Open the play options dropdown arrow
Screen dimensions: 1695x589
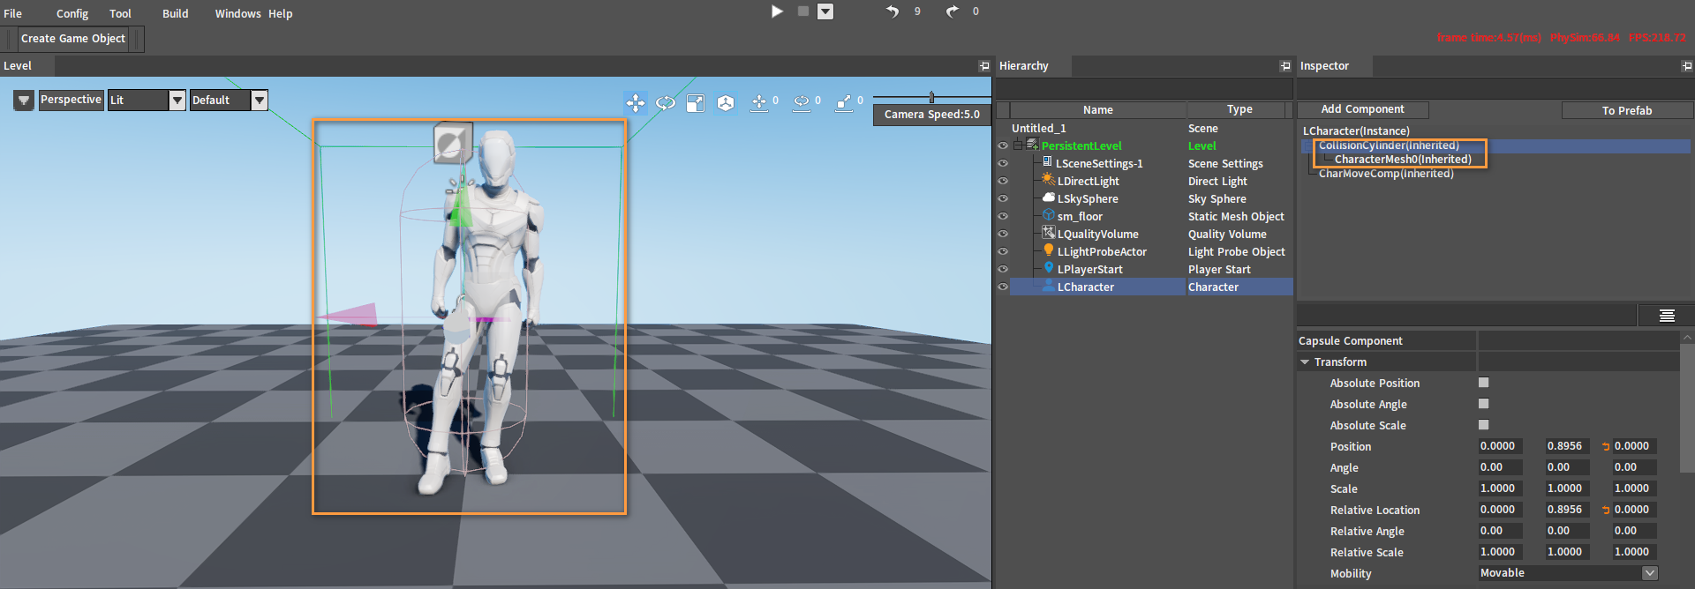pyautogui.click(x=825, y=11)
